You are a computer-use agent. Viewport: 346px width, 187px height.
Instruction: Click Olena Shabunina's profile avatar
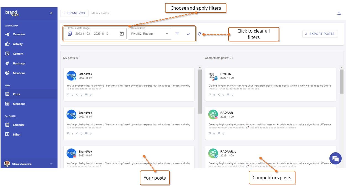(7, 164)
